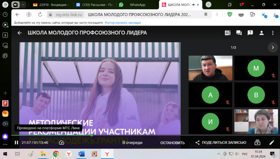Select the speaker video tile of the man
The width and height of the screenshot is (280, 159).
pyautogui.click(x=210, y=68)
